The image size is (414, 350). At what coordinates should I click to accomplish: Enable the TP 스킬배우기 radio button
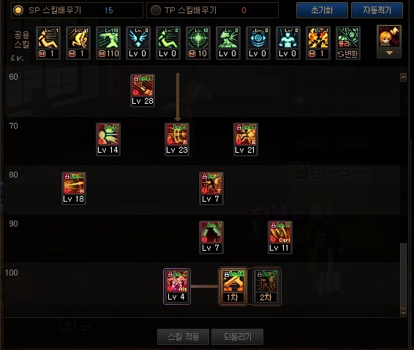(156, 10)
